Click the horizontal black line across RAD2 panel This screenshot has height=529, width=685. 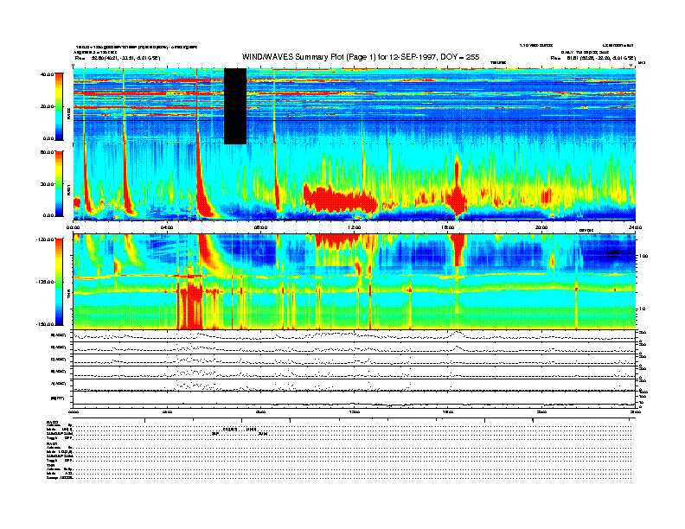[x=355, y=120]
